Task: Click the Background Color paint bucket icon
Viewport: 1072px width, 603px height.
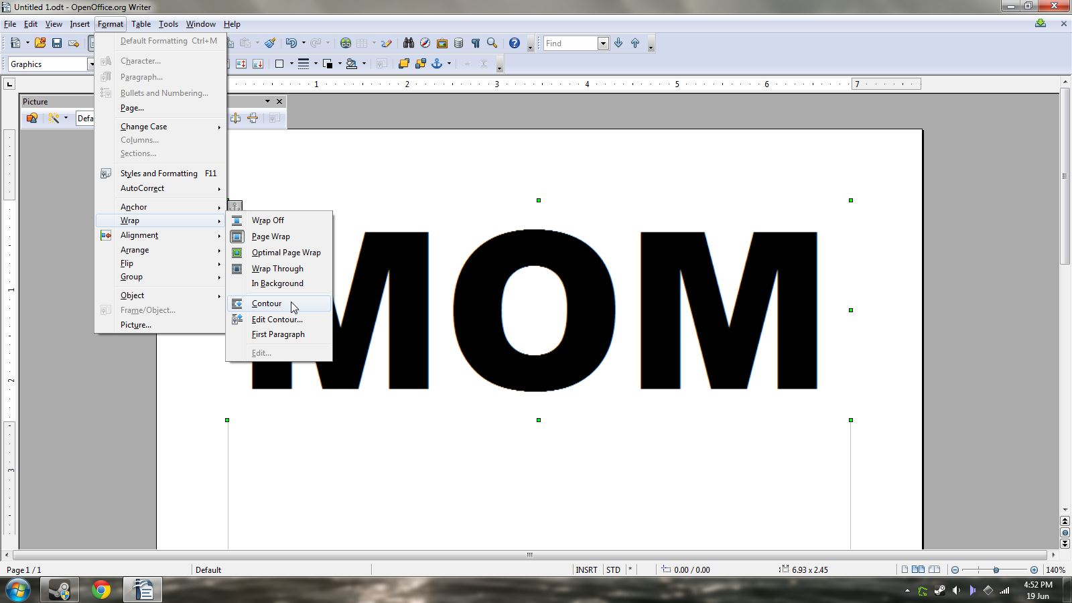Action: [x=352, y=64]
